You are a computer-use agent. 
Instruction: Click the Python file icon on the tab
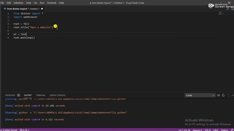pos(5,9)
